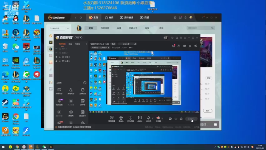Screen dimensions: 266x150
Task: Add 手机投屏 phone cast source
Action: 130,119
